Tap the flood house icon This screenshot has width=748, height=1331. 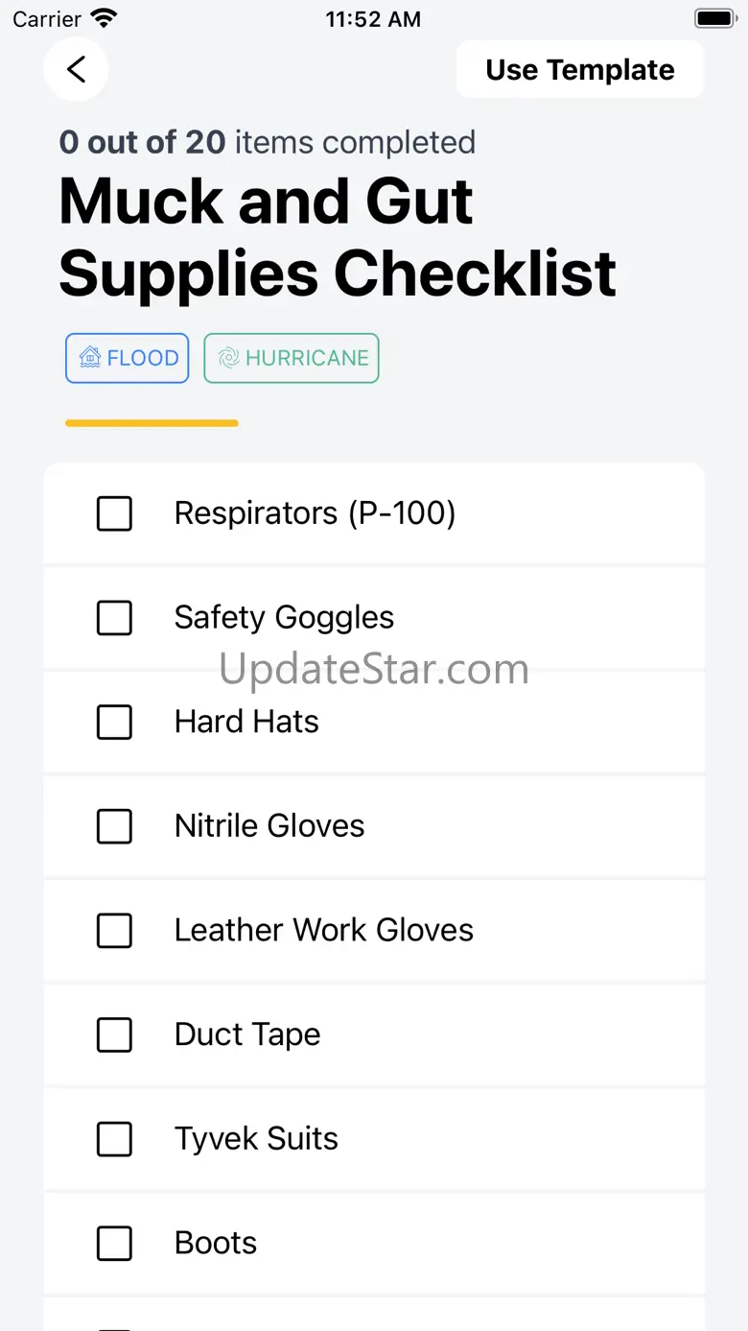(90, 358)
